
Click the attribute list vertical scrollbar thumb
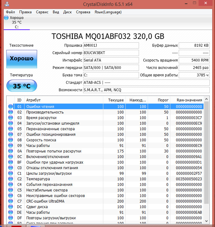(x=206, y=153)
